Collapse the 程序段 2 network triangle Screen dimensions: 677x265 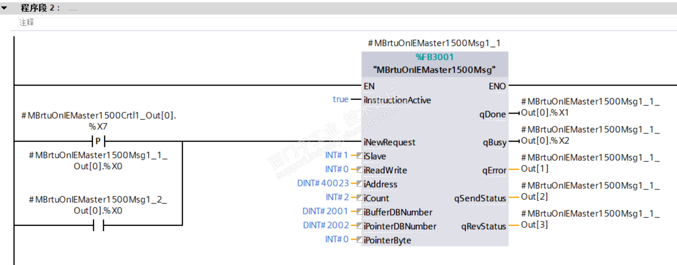click(4, 8)
